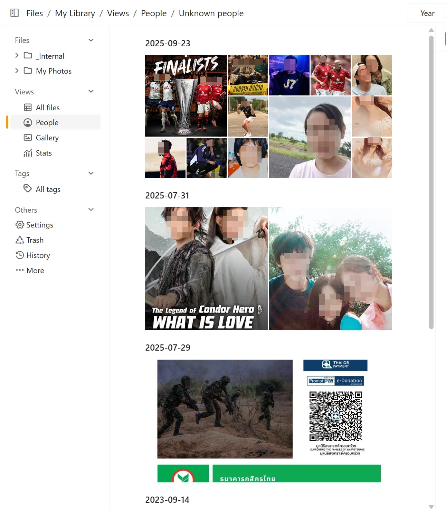Open Settings using the gear icon

[x=20, y=225]
